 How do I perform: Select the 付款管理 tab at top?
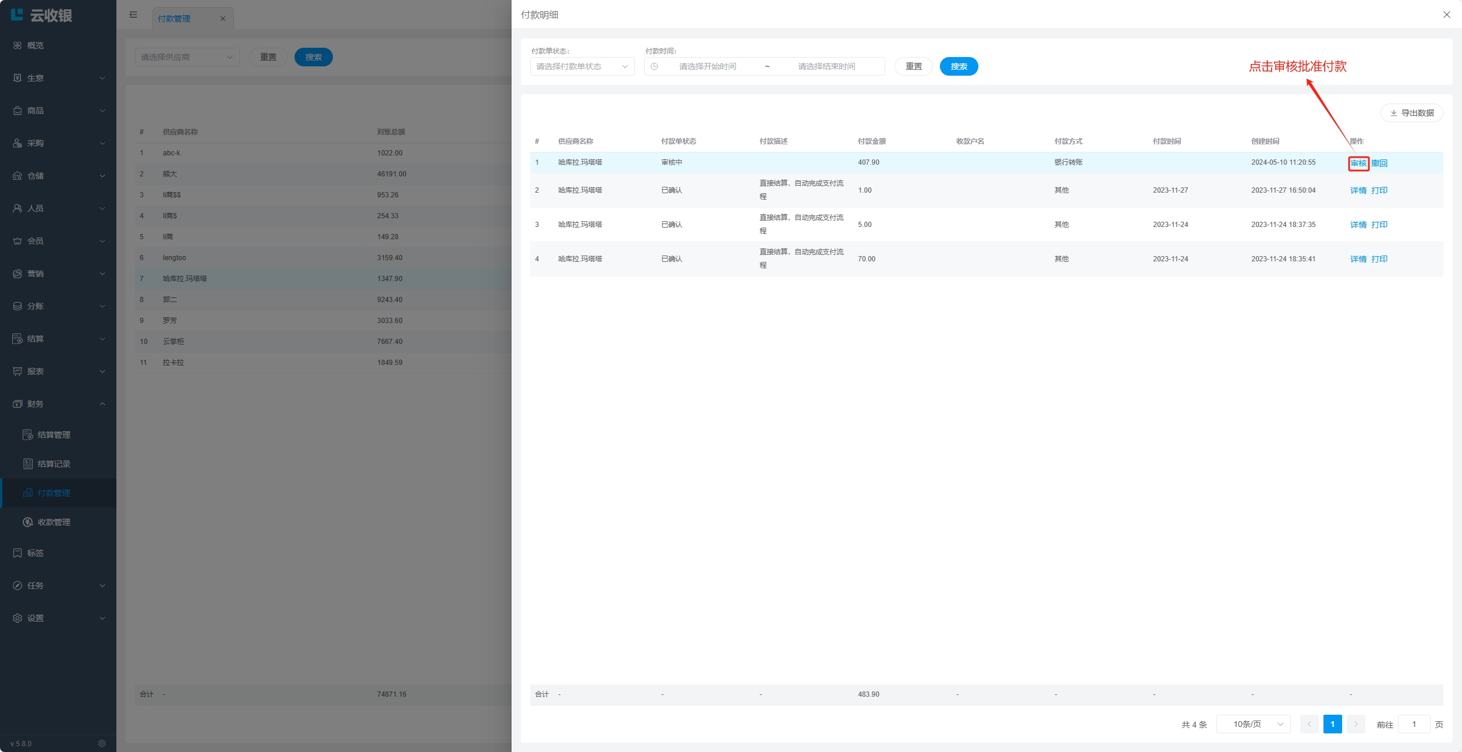[175, 19]
